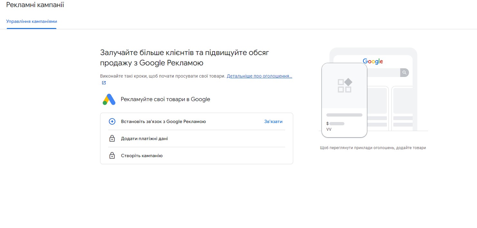Click the lock icon beside Додати платіжні дані

point(112,139)
